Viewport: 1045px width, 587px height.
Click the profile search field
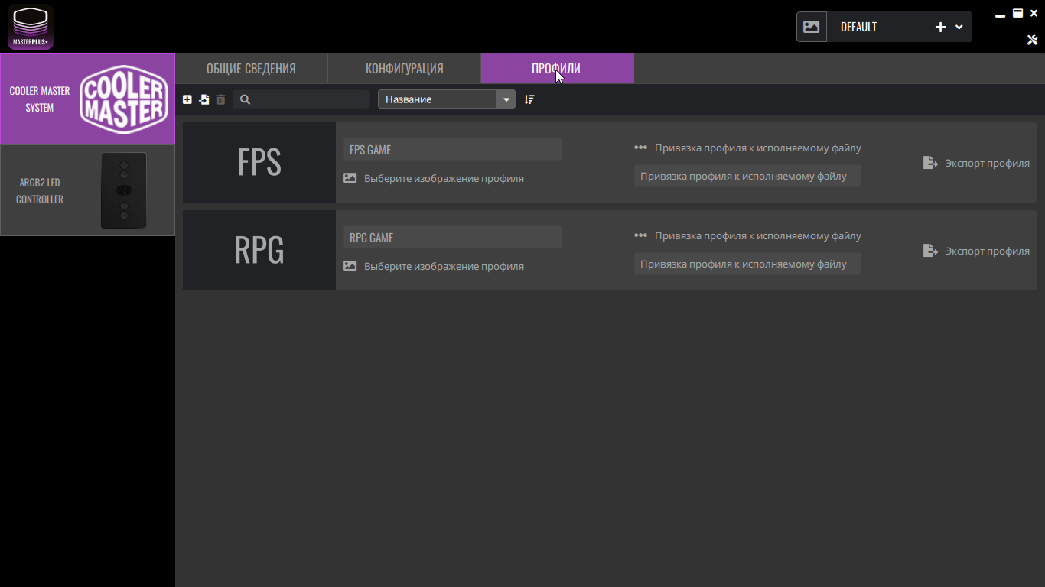click(301, 99)
